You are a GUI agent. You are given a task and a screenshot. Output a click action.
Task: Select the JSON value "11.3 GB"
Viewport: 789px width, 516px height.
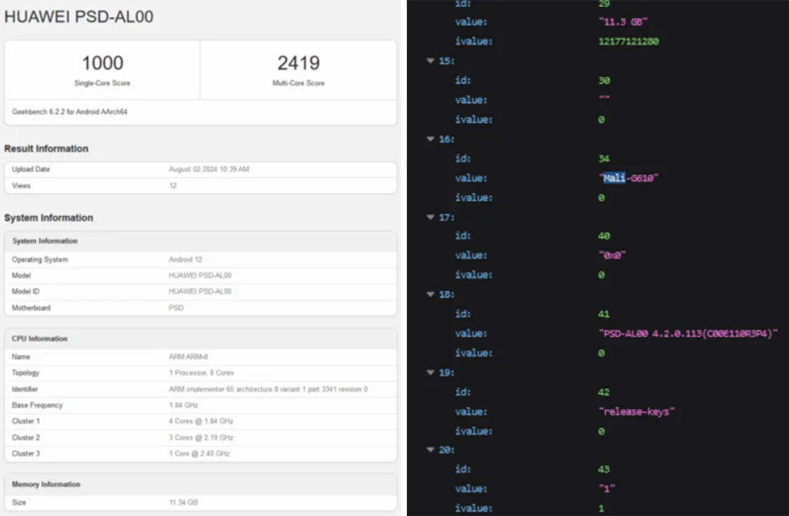tap(623, 22)
